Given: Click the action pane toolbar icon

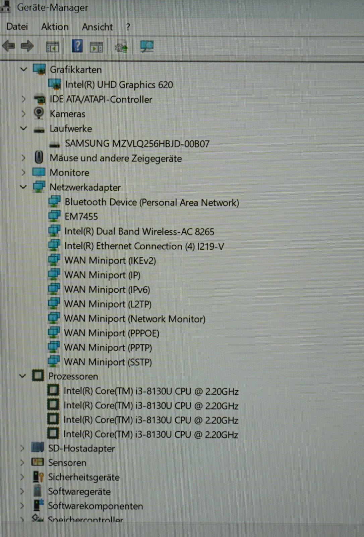Looking at the screenshot, I should (97, 47).
